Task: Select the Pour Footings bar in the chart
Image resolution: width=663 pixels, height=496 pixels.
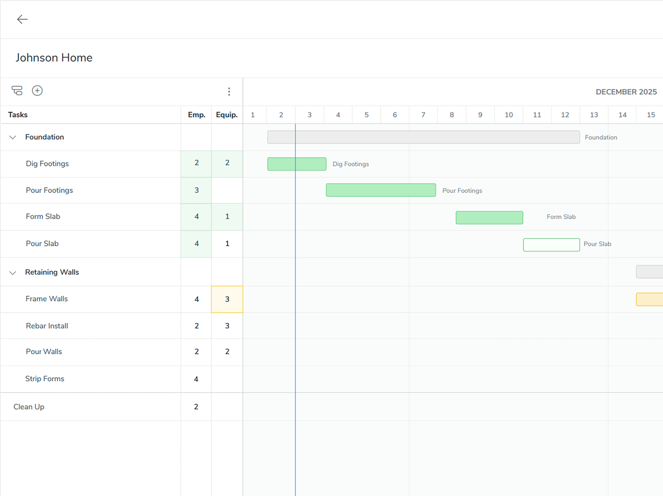Action: point(380,190)
